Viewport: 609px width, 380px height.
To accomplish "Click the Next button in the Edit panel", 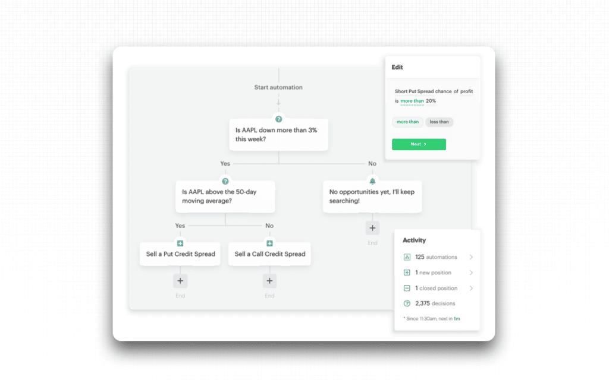I will 419,144.
